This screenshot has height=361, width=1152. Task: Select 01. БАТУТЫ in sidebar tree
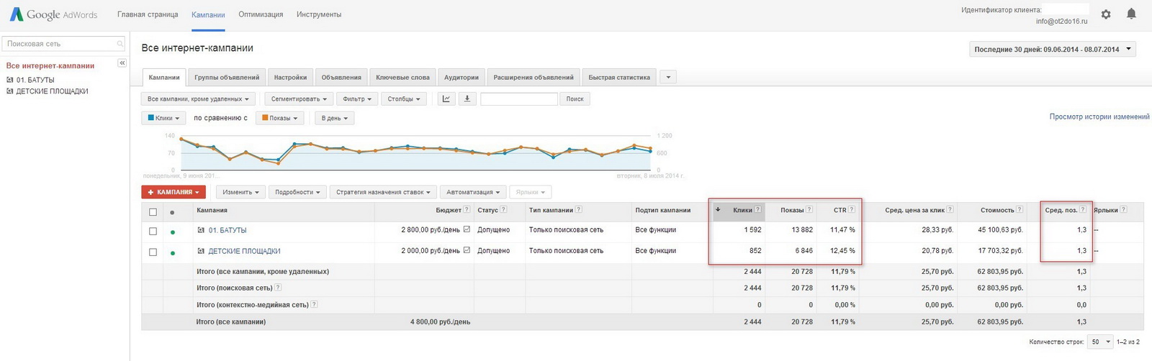35,80
